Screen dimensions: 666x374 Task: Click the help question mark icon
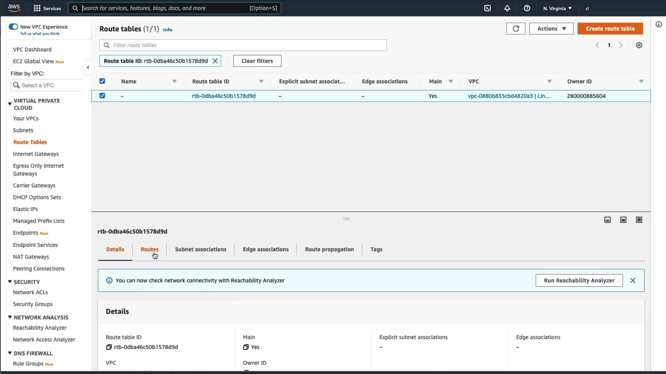[x=527, y=8]
